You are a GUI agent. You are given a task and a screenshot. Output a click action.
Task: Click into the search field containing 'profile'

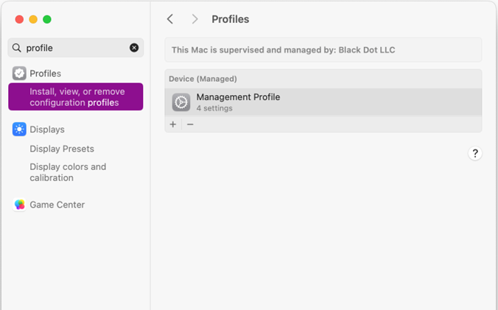76,48
